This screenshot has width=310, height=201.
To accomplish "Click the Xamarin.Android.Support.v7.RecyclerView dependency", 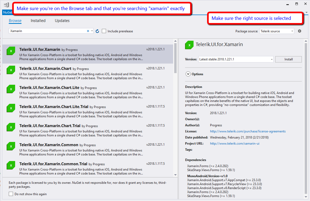I will coord(225,184).
